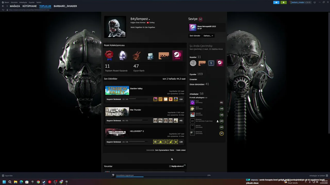
Task: Open the Oyunlar menu
Action: point(32,2)
